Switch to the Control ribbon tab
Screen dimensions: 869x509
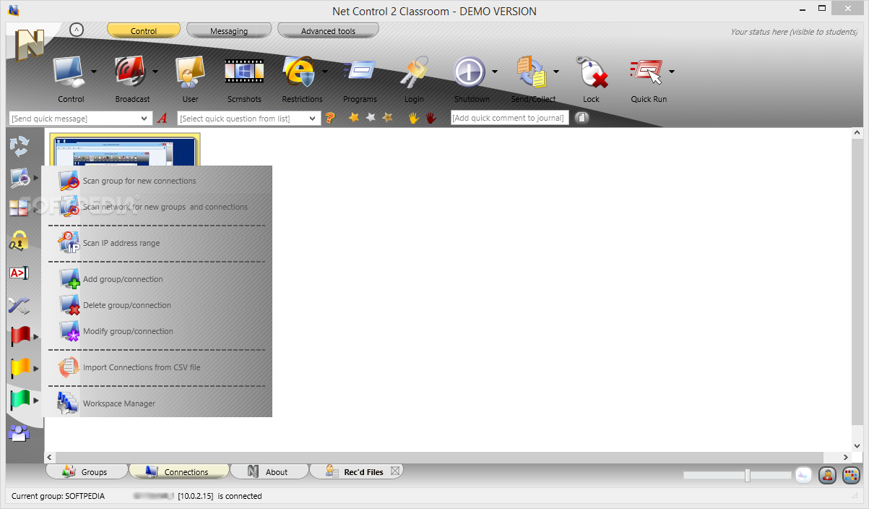pyautogui.click(x=144, y=31)
